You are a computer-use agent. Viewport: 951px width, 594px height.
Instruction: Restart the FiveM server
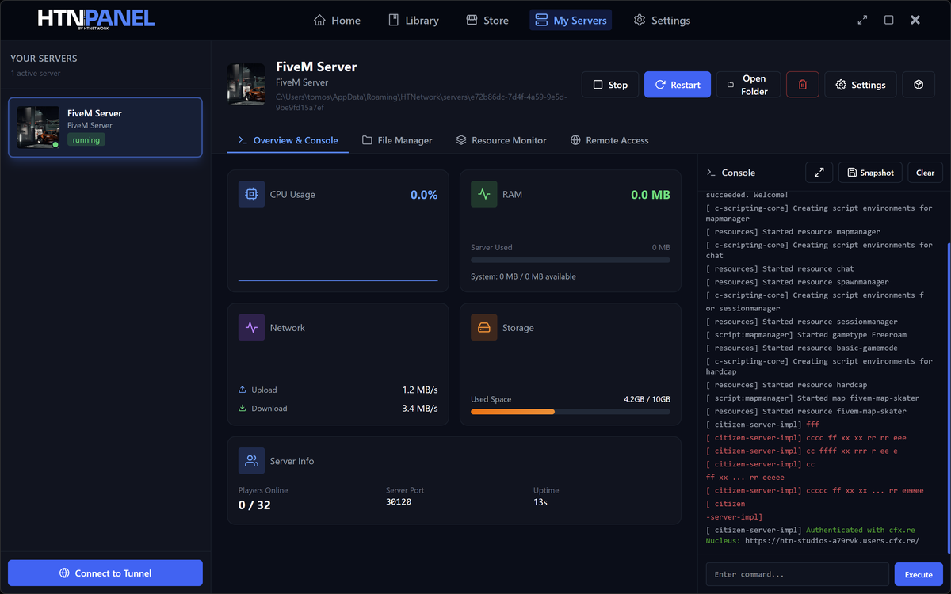678,85
